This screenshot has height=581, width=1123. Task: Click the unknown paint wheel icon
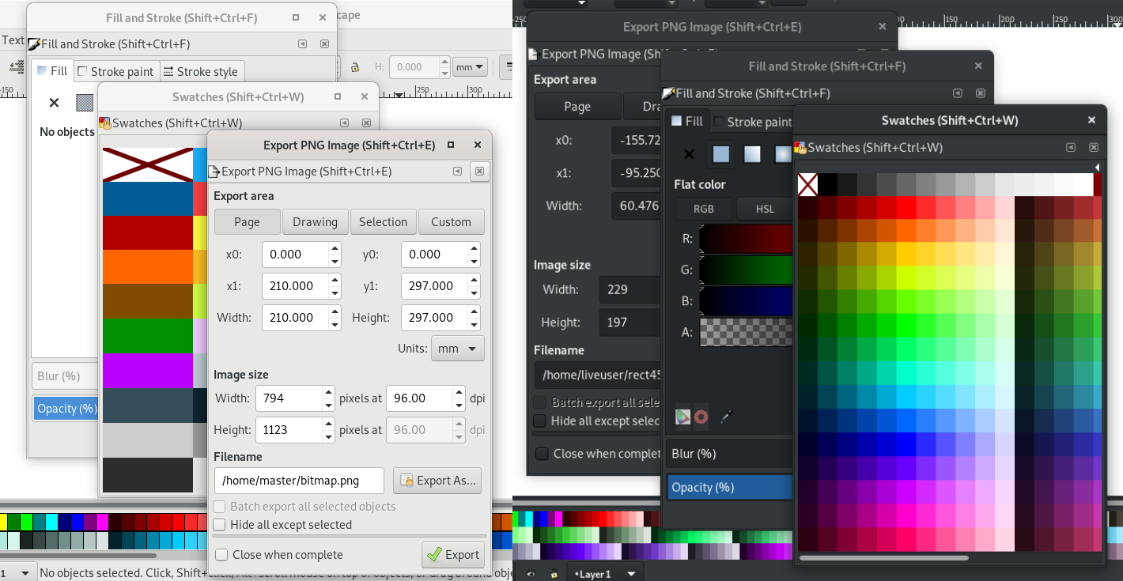click(x=701, y=417)
